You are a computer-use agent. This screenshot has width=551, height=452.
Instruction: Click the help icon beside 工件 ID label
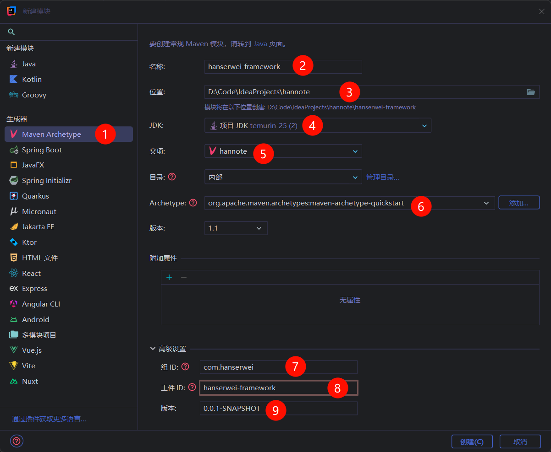(x=192, y=387)
